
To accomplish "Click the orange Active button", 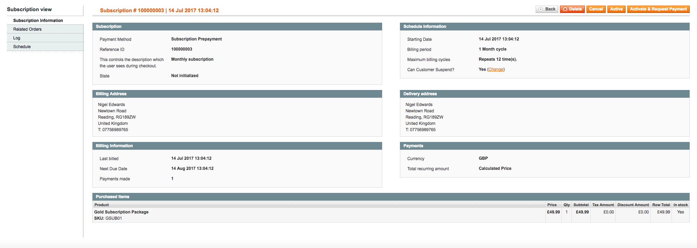I will click(616, 9).
